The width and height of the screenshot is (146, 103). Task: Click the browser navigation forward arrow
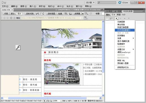click(x=8, y=18)
